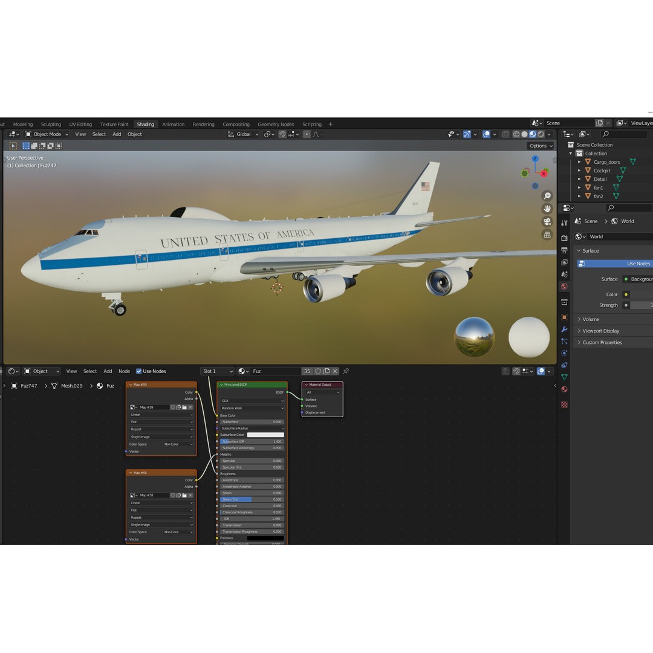Open image folder icon in Map #59 node
Screen dimensions: 653x653
pos(184,408)
